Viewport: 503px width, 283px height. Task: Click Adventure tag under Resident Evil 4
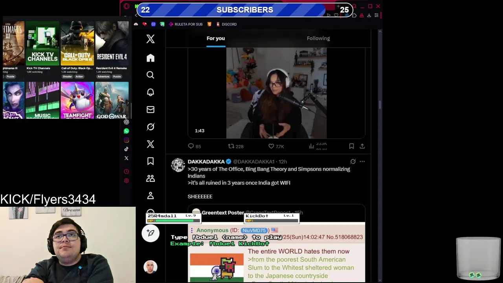click(103, 77)
